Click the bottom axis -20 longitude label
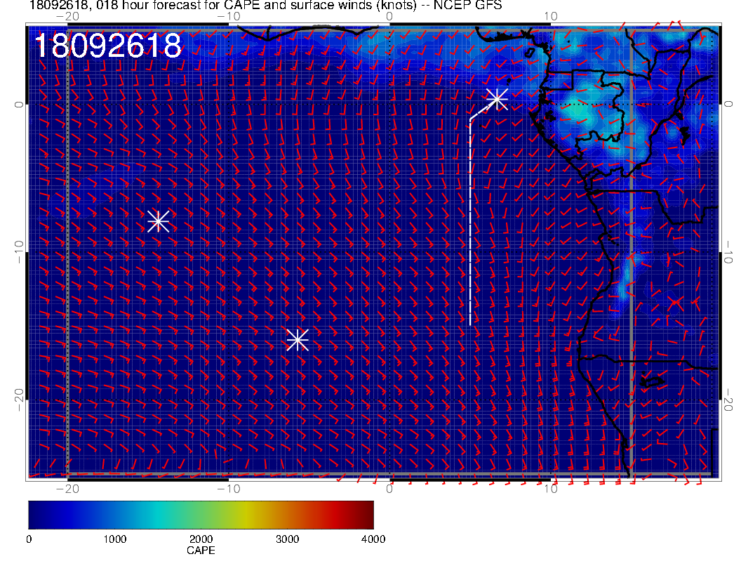The image size is (741, 573). click(67, 489)
